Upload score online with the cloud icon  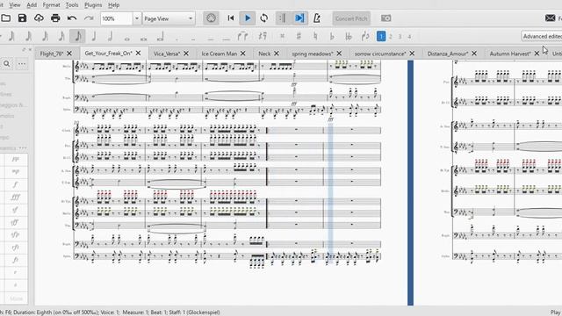39,18
